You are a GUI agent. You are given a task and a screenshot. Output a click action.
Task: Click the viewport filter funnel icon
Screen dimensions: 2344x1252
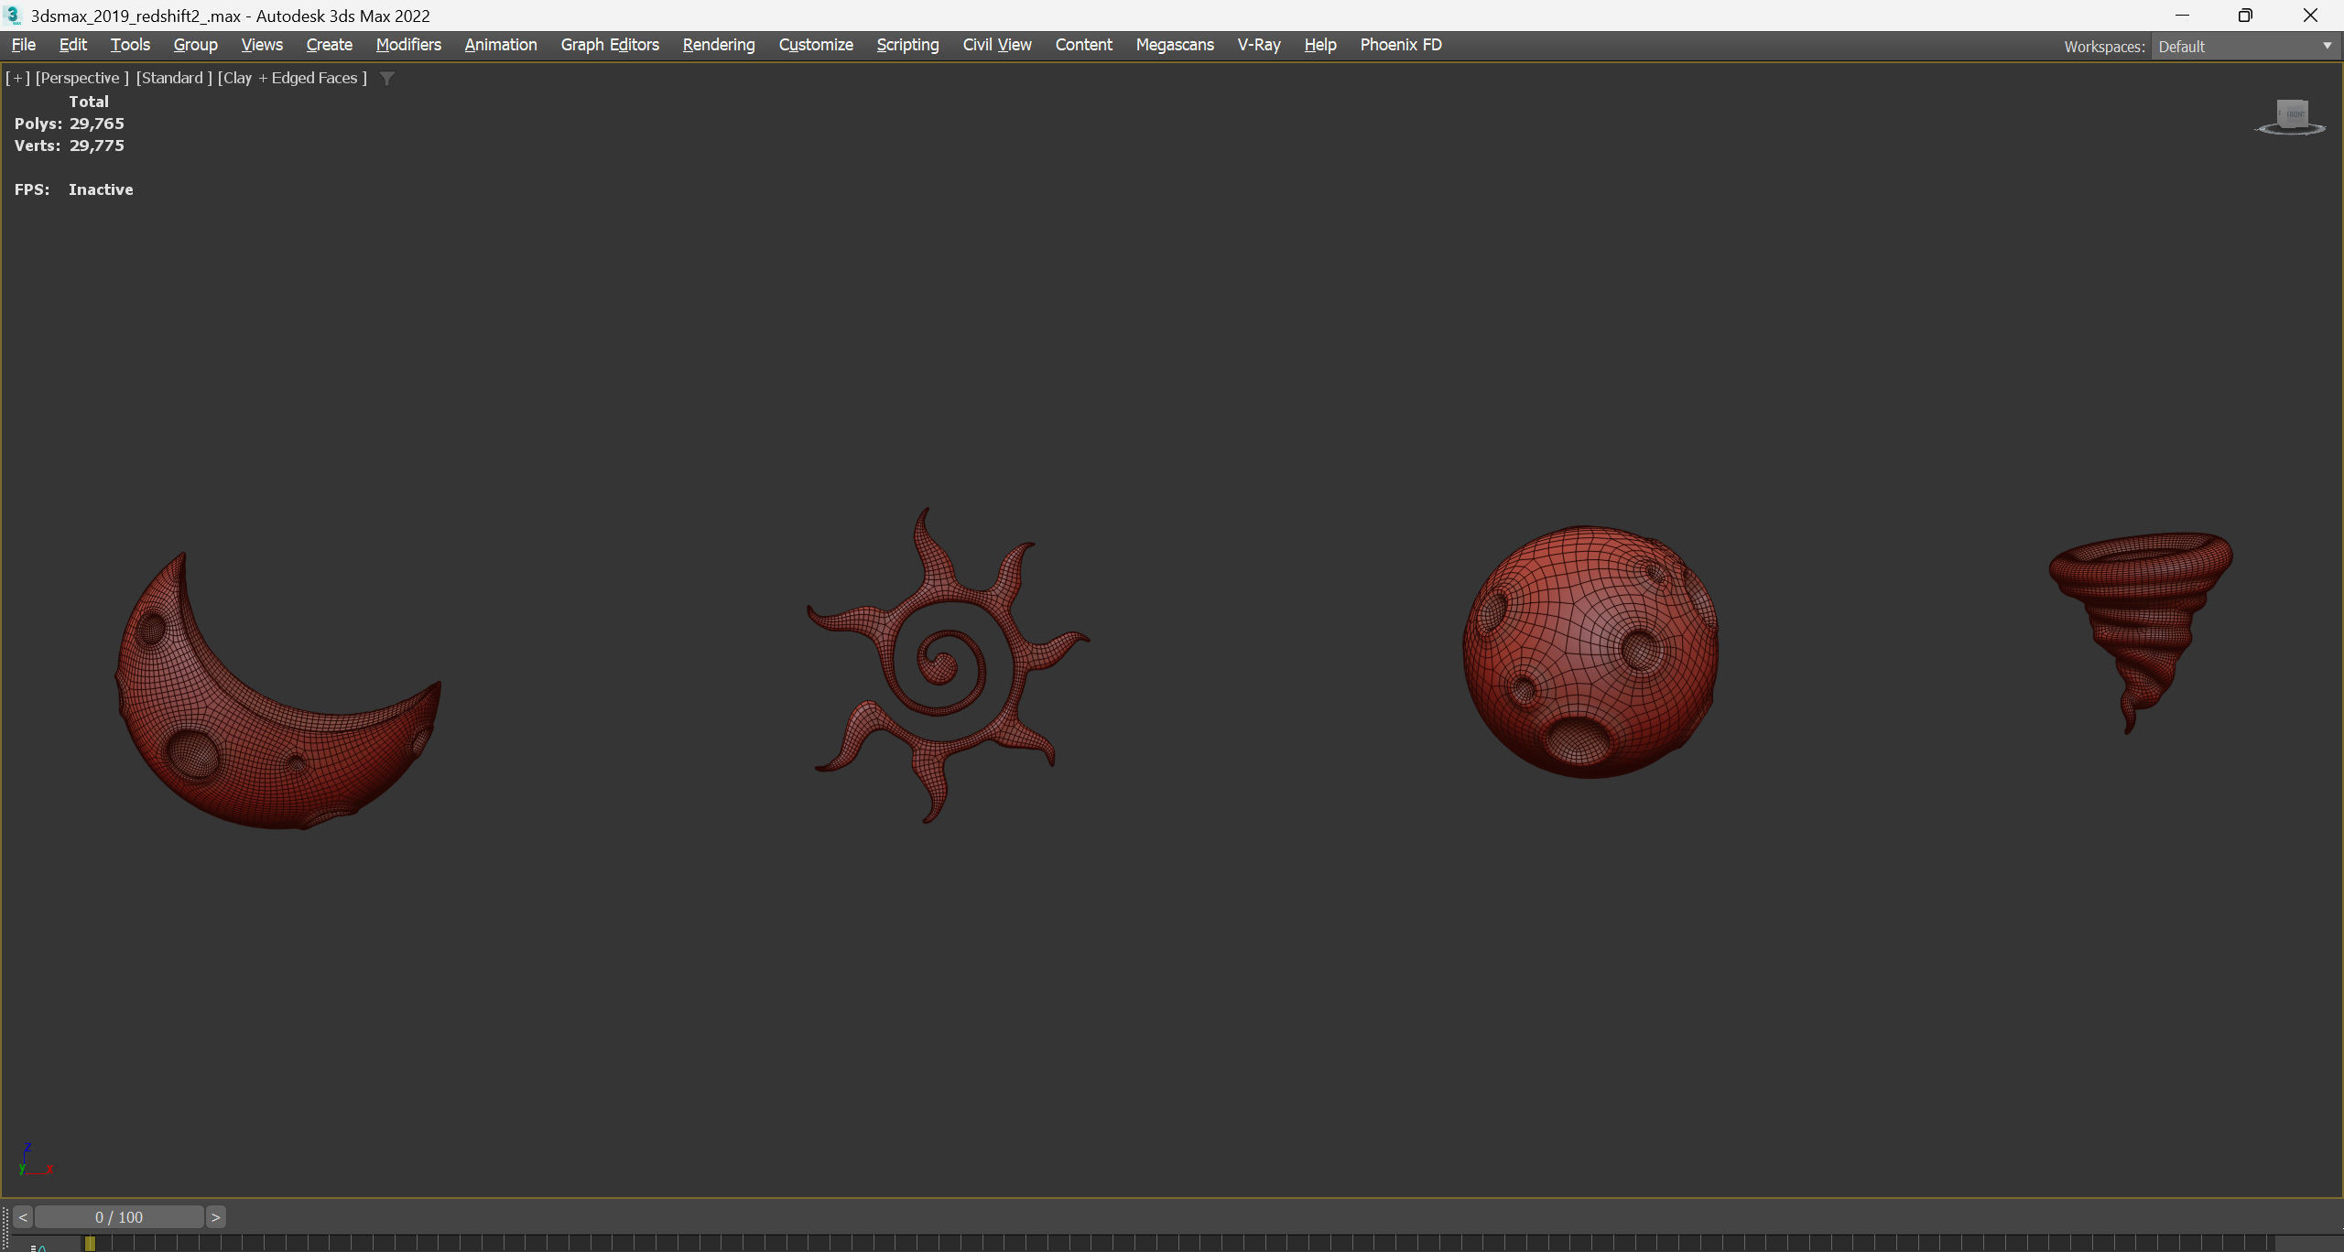pos(387,79)
